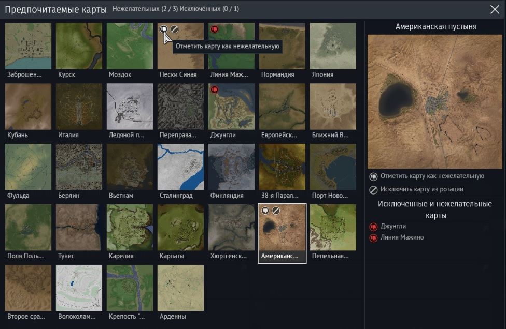Click dislike icon beside Отметить карту как нежелательную
This screenshot has width=506, height=329.
point(373,176)
